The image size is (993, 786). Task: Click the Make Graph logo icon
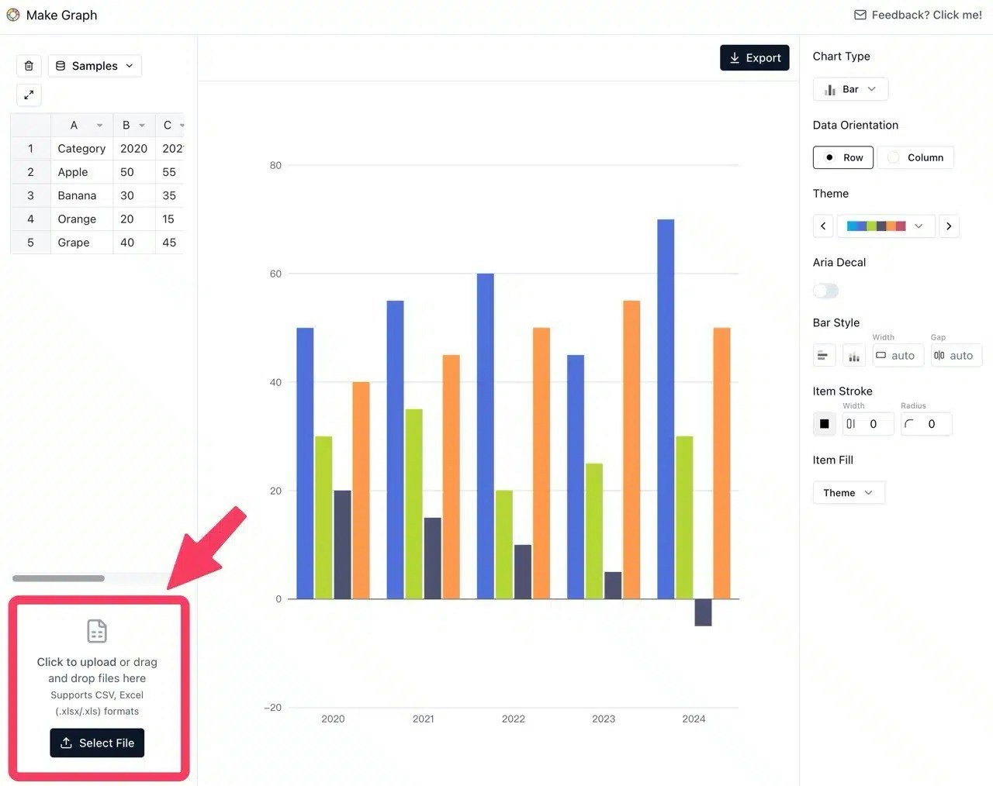click(x=13, y=15)
